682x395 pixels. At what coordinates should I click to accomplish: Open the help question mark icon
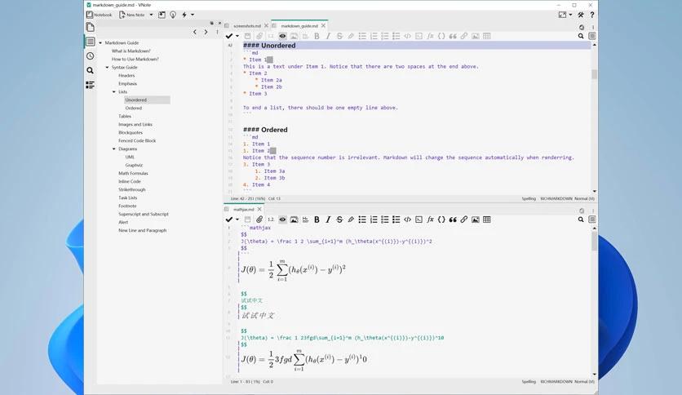[592, 15]
